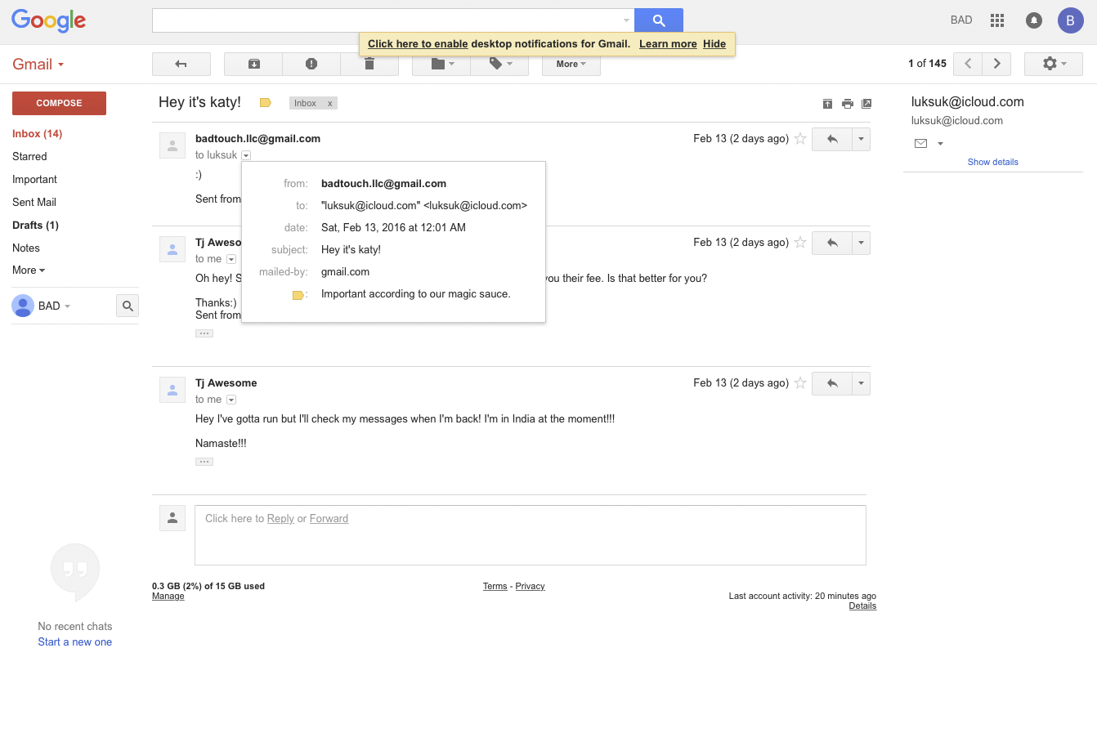Image resolution: width=1097 pixels, height=733 pixels.
Task: Archive this conversation
Action: pyautogui.click(x=253, y=64)
